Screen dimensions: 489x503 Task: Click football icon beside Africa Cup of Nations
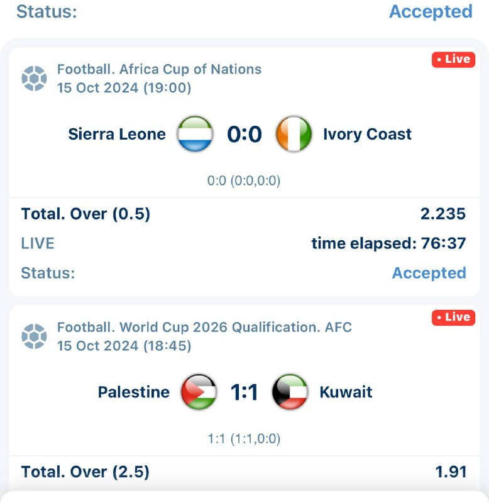[x=34, y=79]
